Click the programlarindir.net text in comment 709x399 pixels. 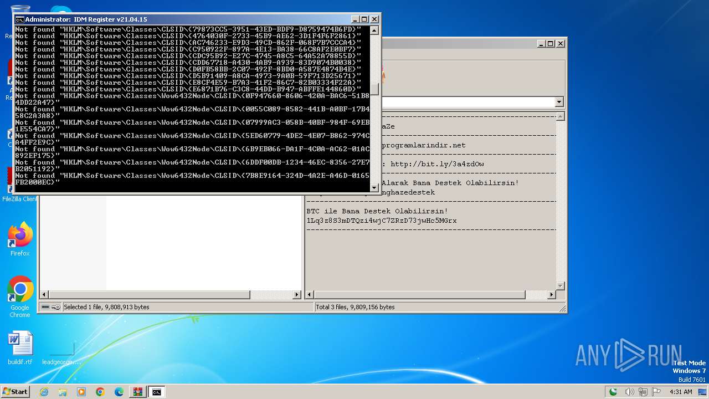point(424,145)
